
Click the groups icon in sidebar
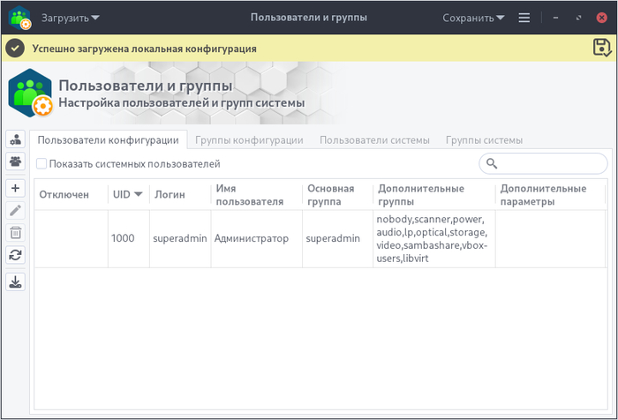pos(16,161)
